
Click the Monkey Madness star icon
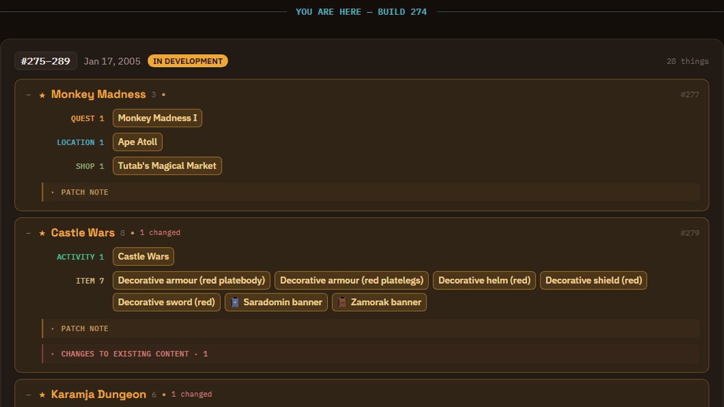coord(42,95)
